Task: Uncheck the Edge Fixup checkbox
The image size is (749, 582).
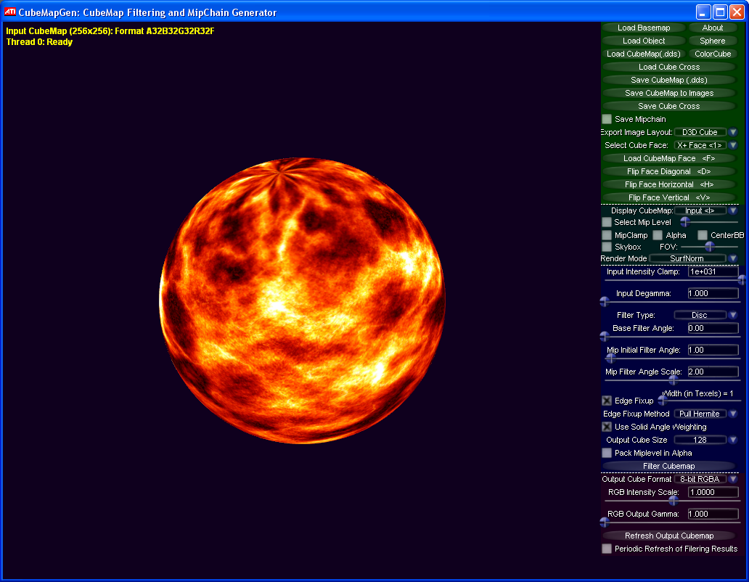Action: point(607,401)
